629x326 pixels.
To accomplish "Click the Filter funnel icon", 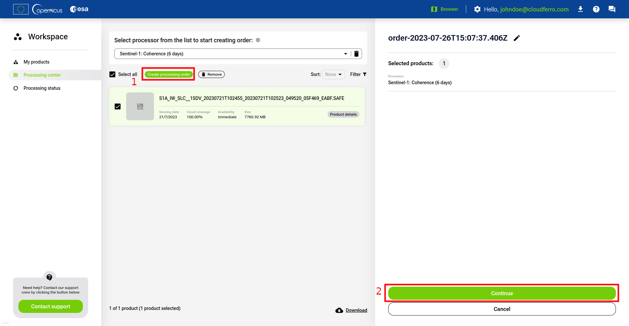I will pyautogui.click(x=365, y=74).
